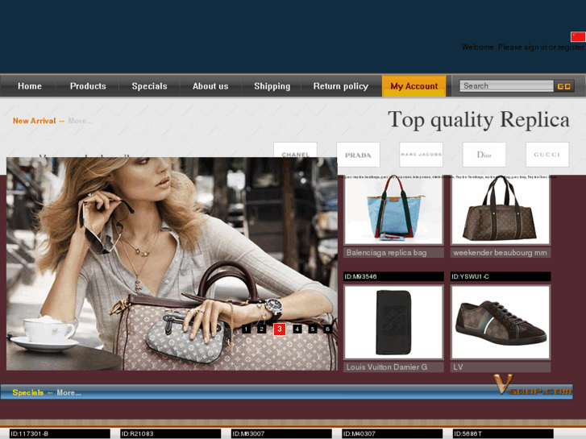
Task: Click the 'weekender beaubourg mm' caption
Action: coord(500,253)
